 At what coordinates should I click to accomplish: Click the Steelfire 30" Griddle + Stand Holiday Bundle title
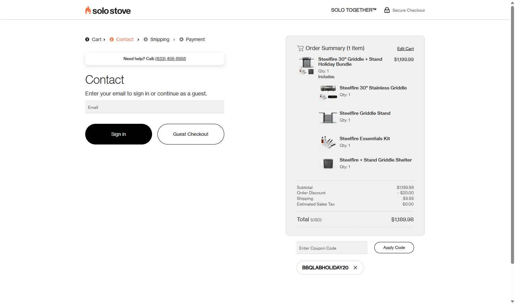coord(350,62)
